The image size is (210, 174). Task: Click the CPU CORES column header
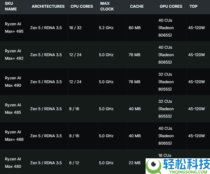click(x=82, y=6)
